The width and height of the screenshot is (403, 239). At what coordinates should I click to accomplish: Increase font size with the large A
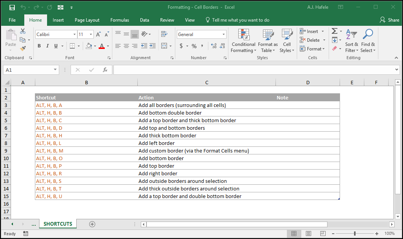[98, 35]
